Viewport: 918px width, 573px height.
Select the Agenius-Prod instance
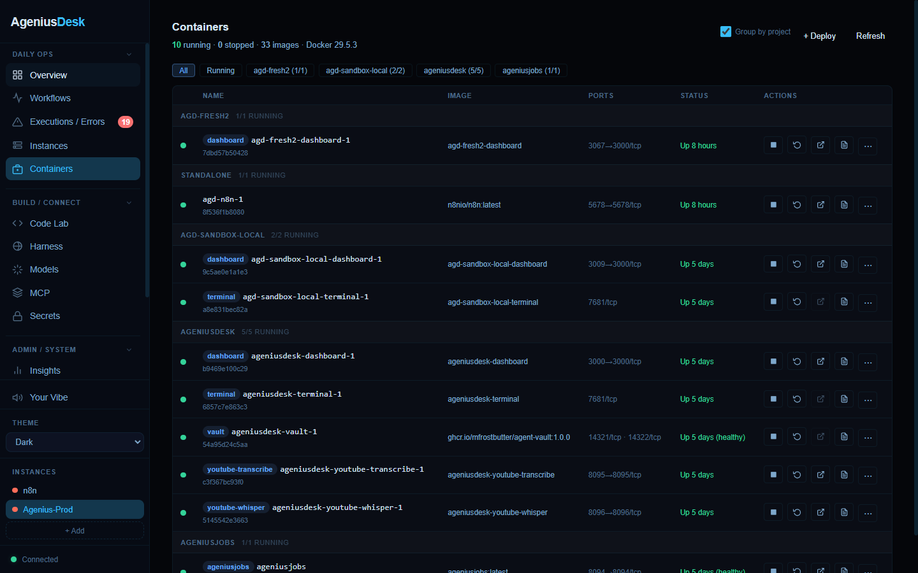click(x=75, y=509)
